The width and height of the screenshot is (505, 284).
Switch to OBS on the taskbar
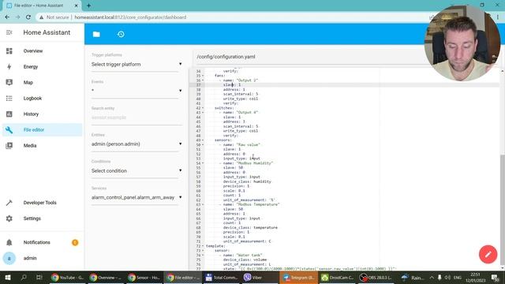(x=376, y=277)
